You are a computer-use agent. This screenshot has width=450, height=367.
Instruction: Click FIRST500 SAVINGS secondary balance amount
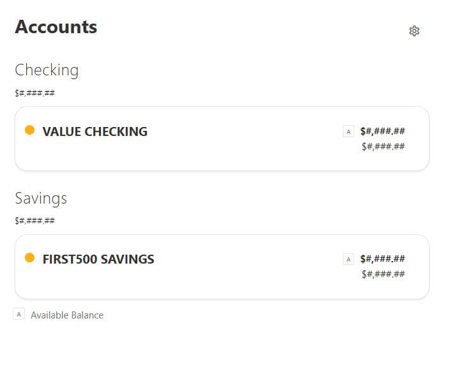point(383,274)
